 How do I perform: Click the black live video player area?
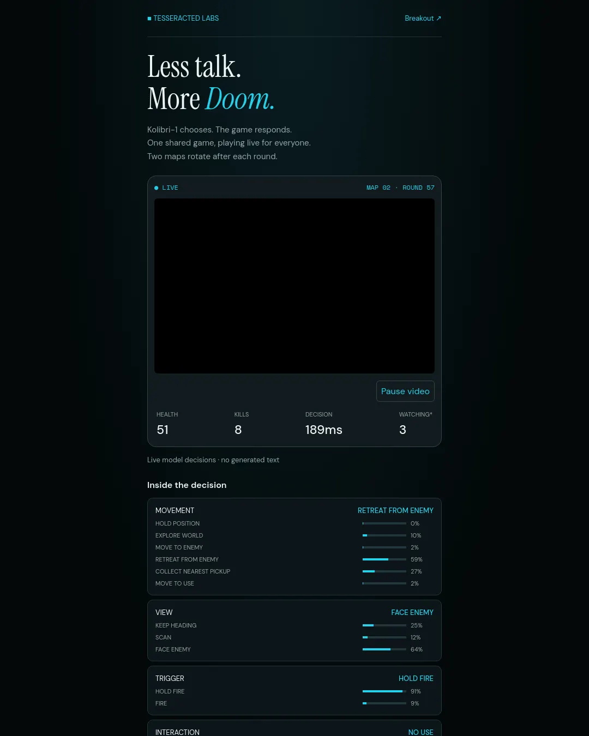[294, 286]
